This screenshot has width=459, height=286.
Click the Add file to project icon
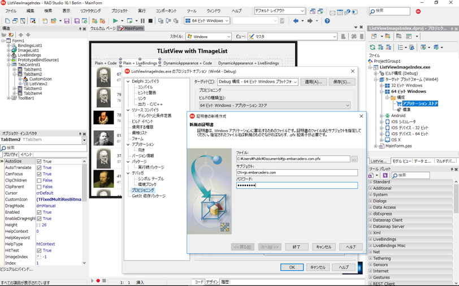tap(94, 21)
